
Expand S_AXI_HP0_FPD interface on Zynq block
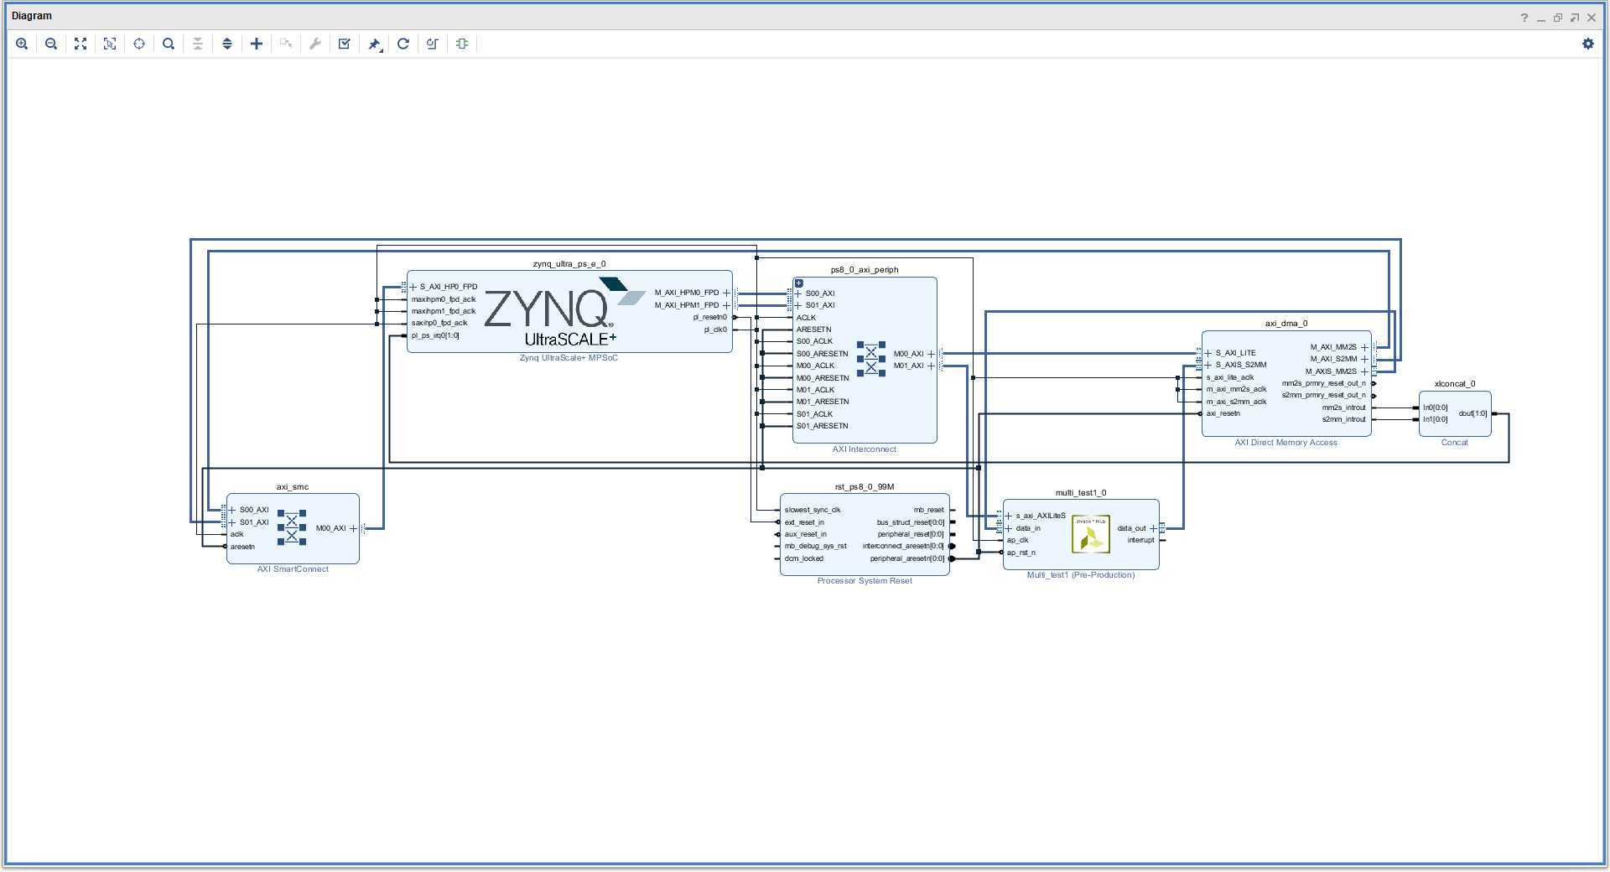pos(413,287)
